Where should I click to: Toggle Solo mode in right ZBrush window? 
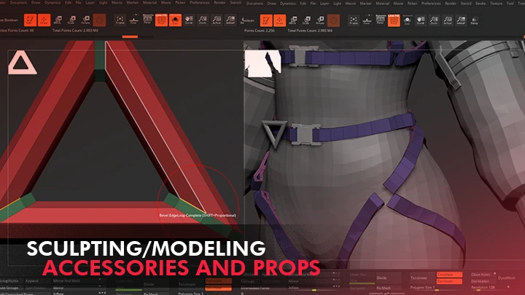[x=407, y=20]
